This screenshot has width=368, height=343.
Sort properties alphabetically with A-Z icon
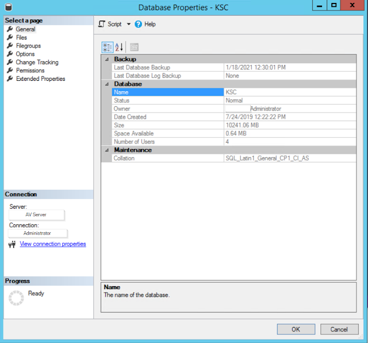(x=119, y=47)
